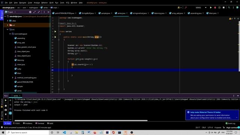This screenshot has width=240, height=135.
Task: Open the Event Log
Action: (230, 123)
